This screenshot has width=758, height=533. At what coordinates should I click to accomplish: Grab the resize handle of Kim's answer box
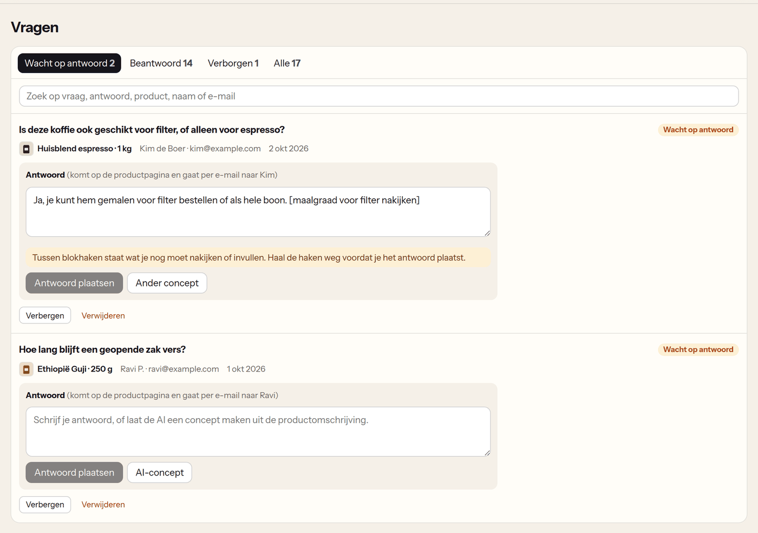(x=487, y=233)
